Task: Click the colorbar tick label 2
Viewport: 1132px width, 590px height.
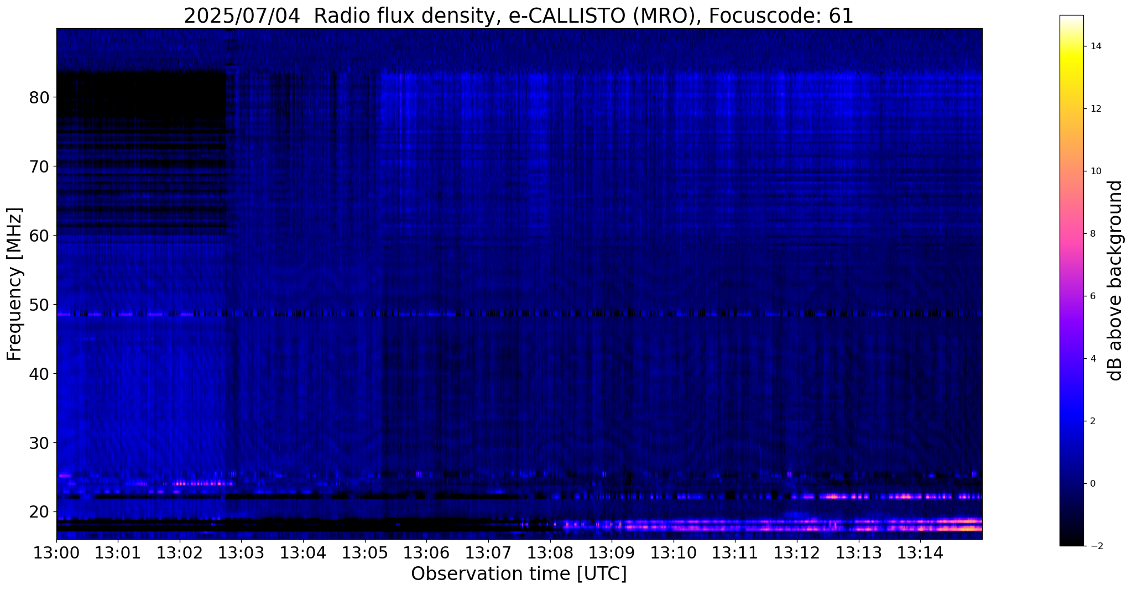Action: coord(1093,421)
